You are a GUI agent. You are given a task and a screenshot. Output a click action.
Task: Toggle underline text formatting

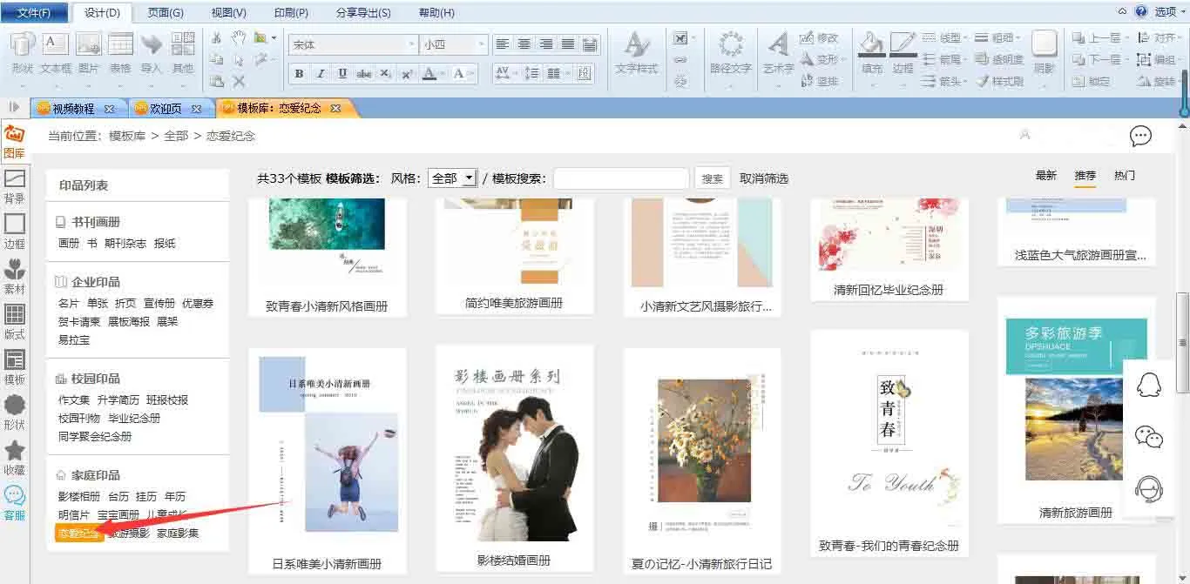pos(342,74)
